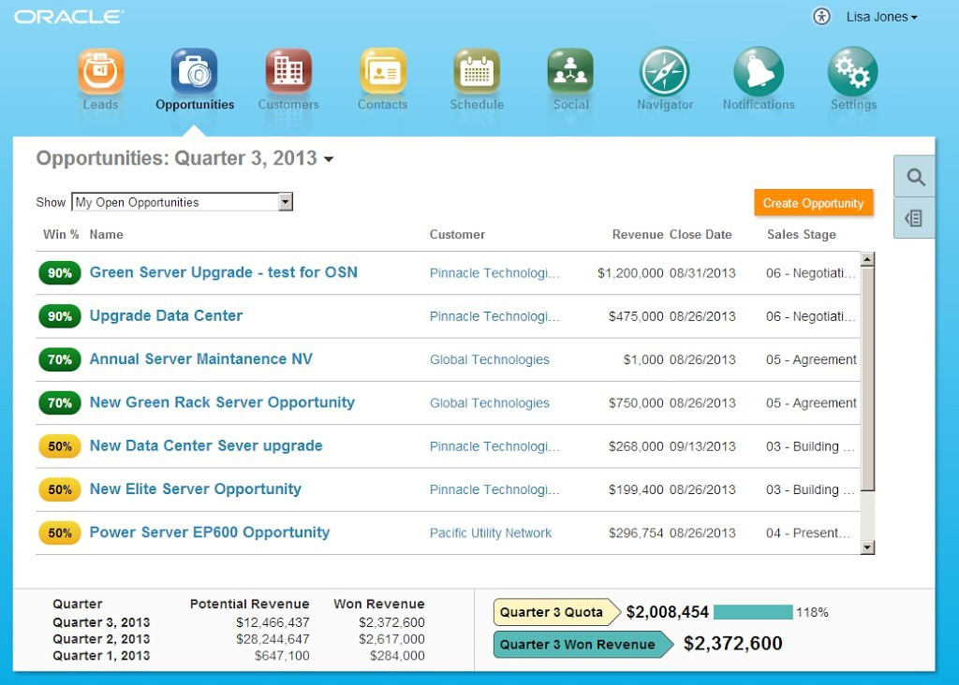Click the $12,466,437 potential revenue value
Image resolution: width=959 pixels, height=685 pixels.
coord(273,622)
